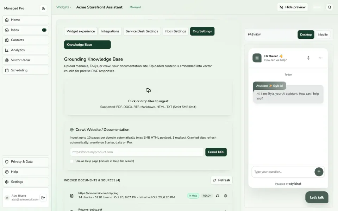Open Visitor Radar page

[26, 60]
